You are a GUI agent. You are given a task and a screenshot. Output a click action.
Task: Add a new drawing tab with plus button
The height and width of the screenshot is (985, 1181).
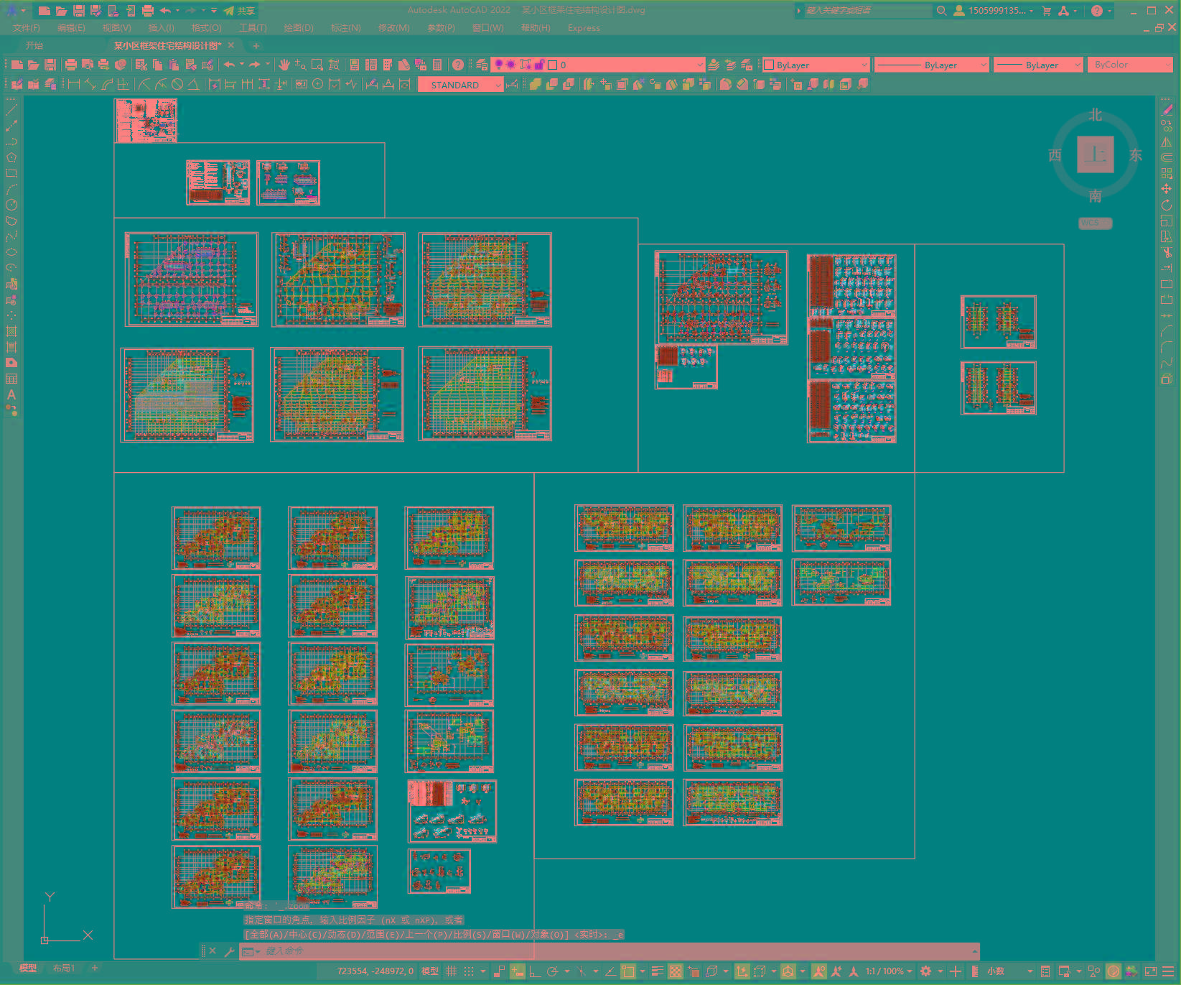256,45
